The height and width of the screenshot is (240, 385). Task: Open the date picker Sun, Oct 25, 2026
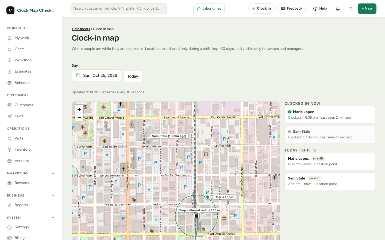click(97, 75)
